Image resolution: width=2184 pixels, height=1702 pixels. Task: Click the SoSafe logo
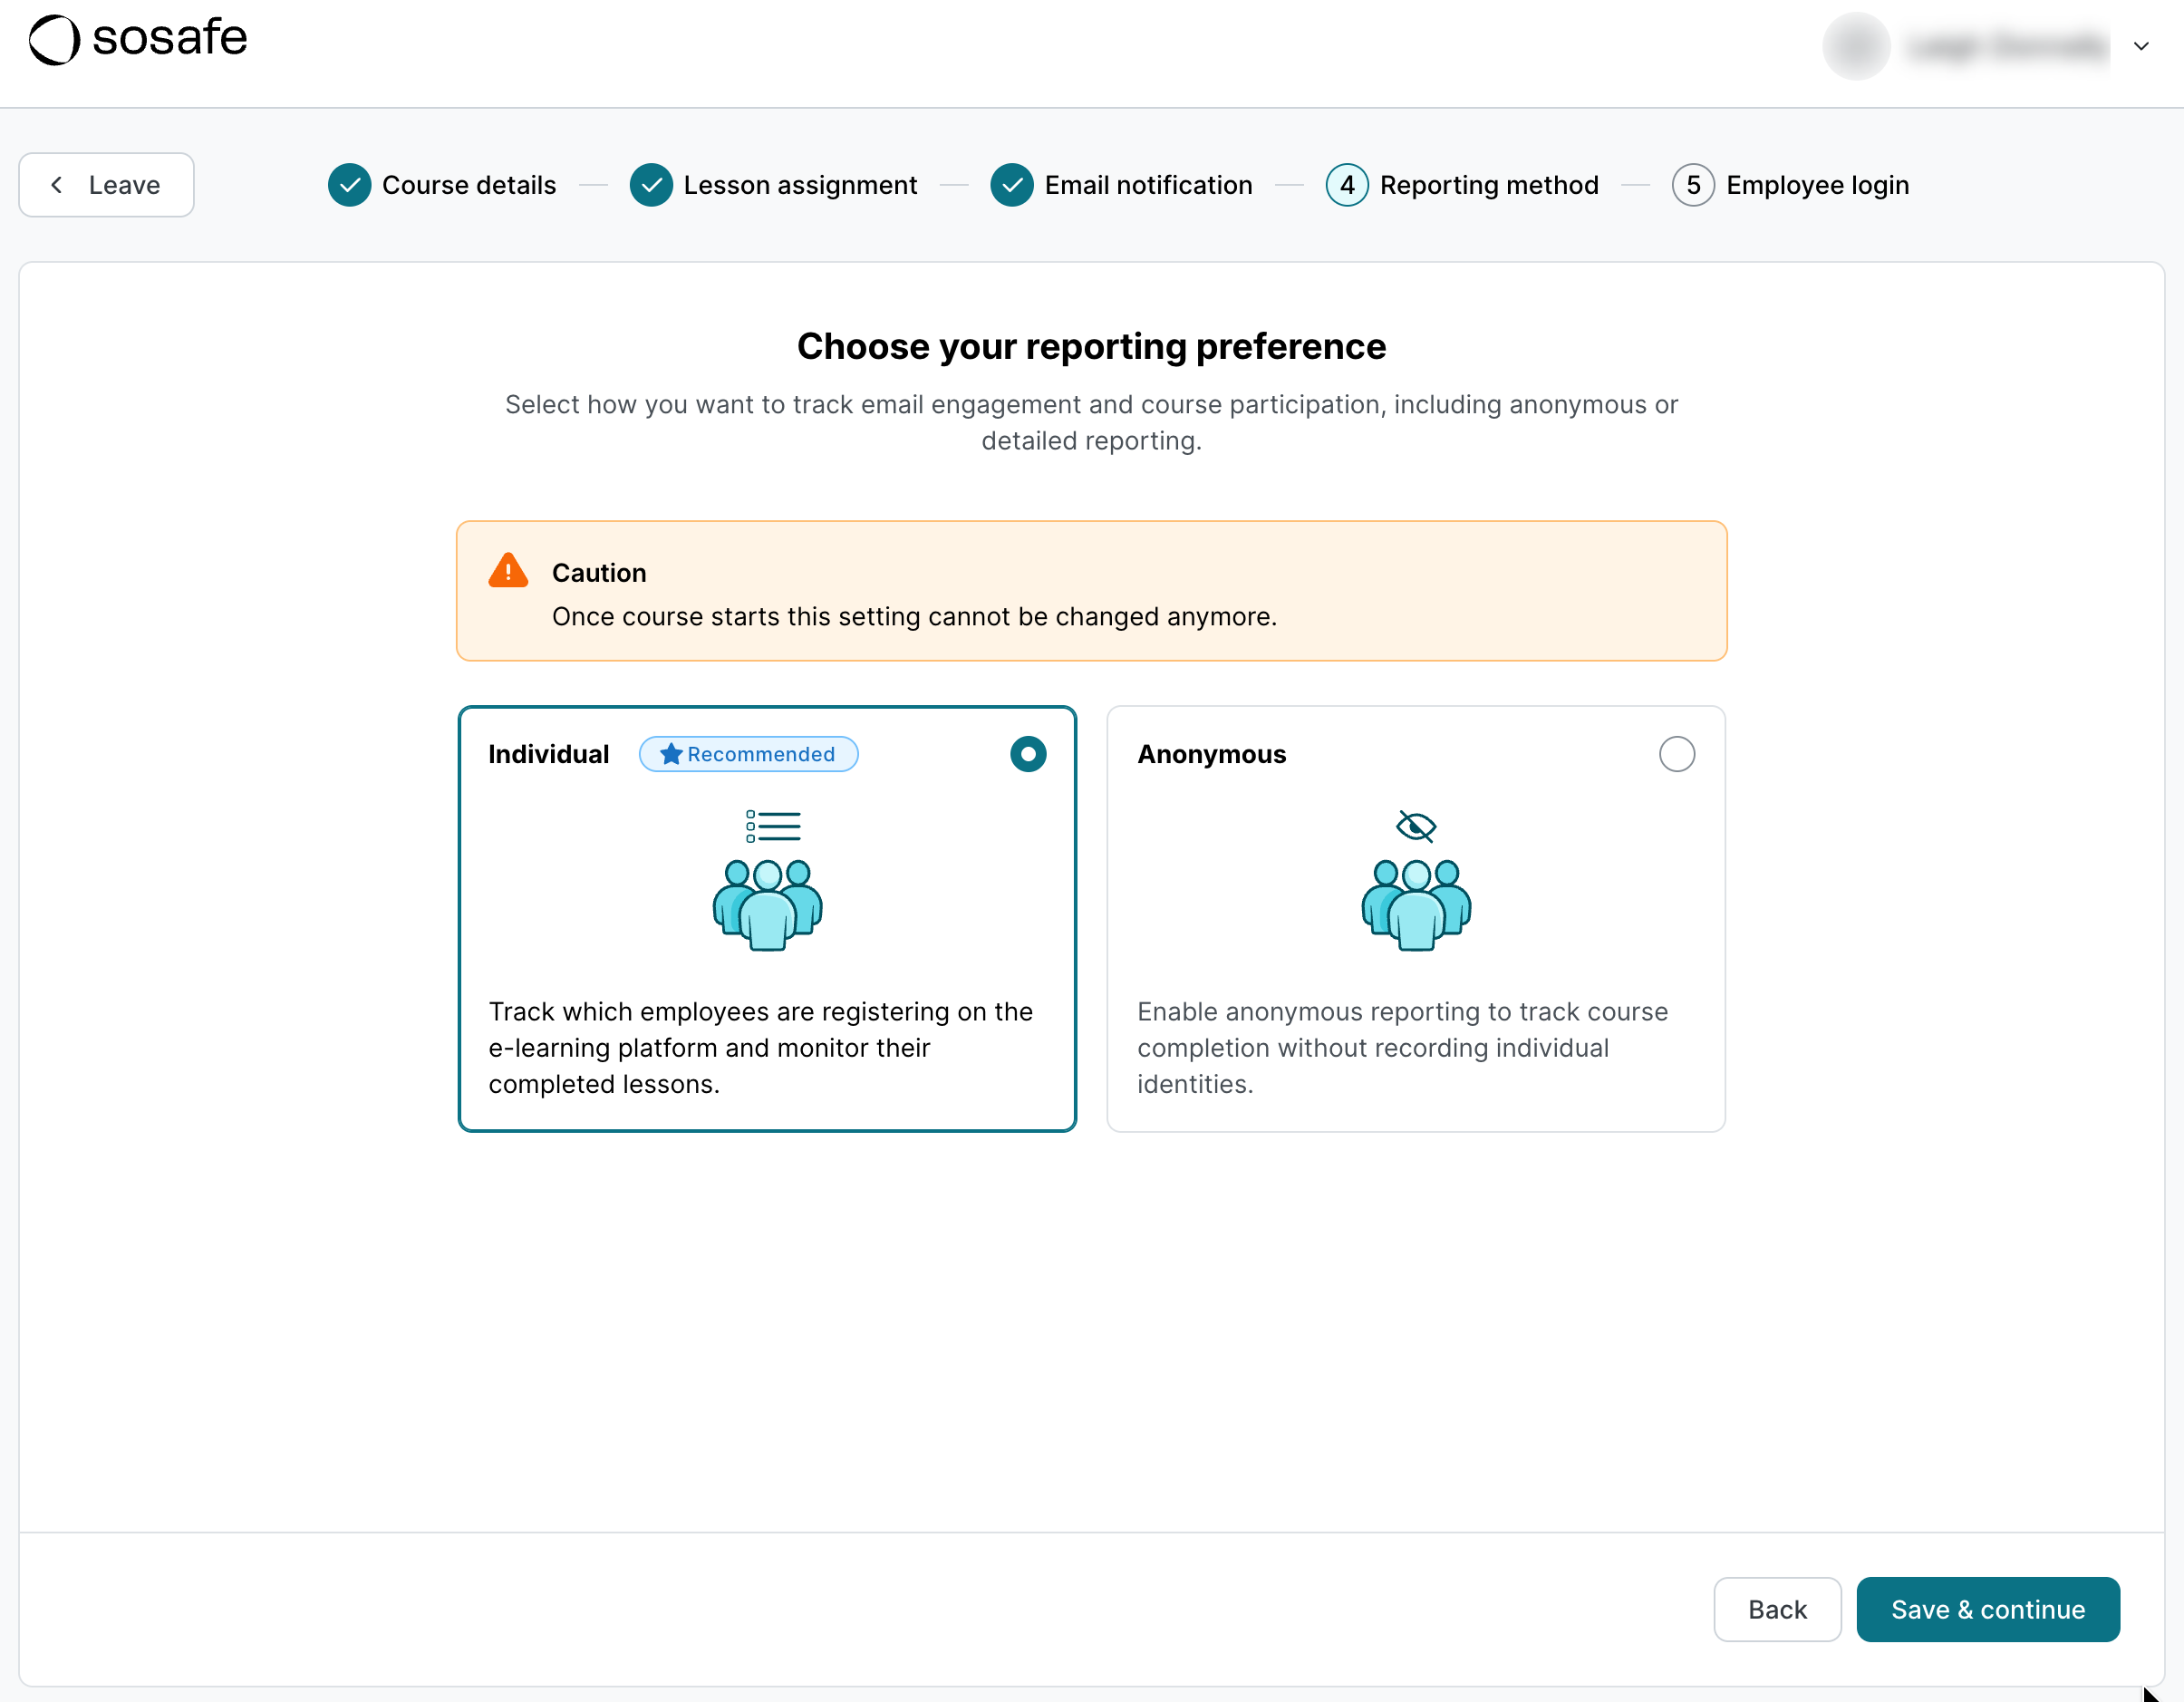(x=137, y=40)
